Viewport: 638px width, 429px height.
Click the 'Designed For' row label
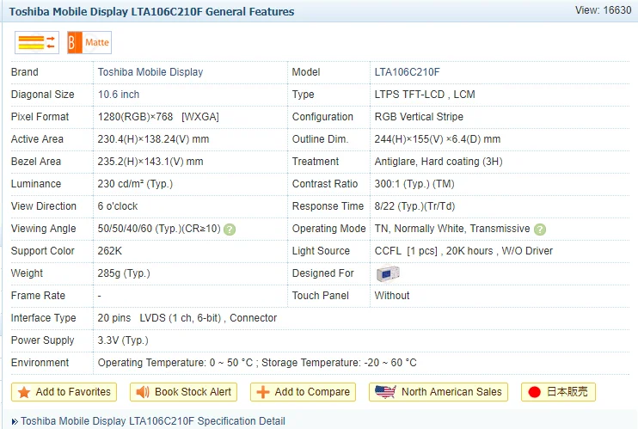[x=323, y=273]
